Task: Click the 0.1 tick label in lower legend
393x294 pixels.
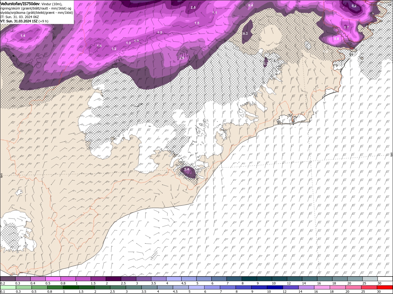Action: pyautogui.click(x=2, y=292)
